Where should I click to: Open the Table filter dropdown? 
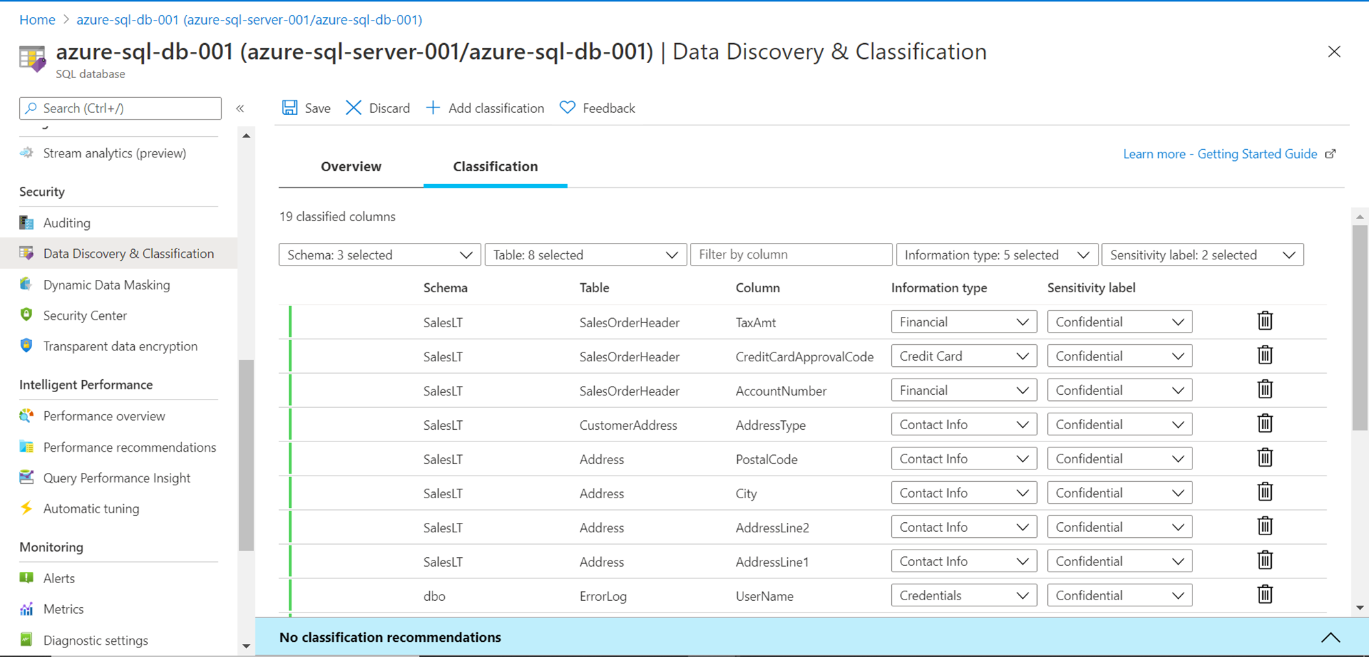(x=585, y=255)
